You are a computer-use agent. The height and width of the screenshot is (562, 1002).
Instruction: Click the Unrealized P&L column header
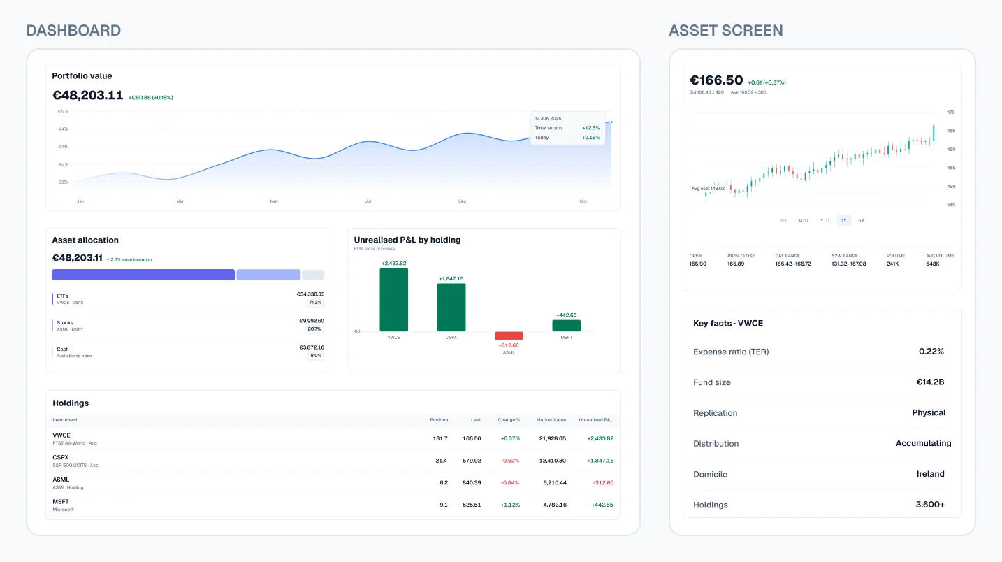(x=596, y=420)
